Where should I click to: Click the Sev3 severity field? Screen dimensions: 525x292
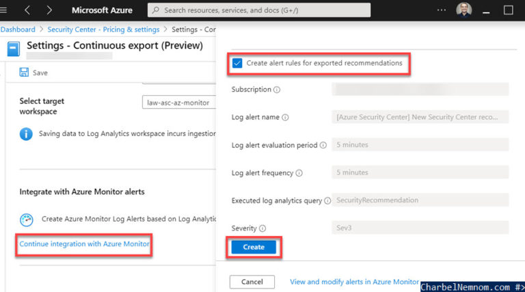[x=420, y=228]
